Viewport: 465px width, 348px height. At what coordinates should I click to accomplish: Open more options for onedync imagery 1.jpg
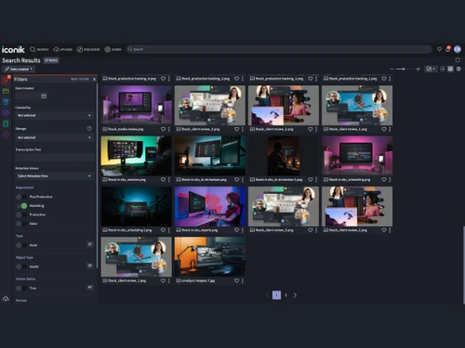pos(243,280)
